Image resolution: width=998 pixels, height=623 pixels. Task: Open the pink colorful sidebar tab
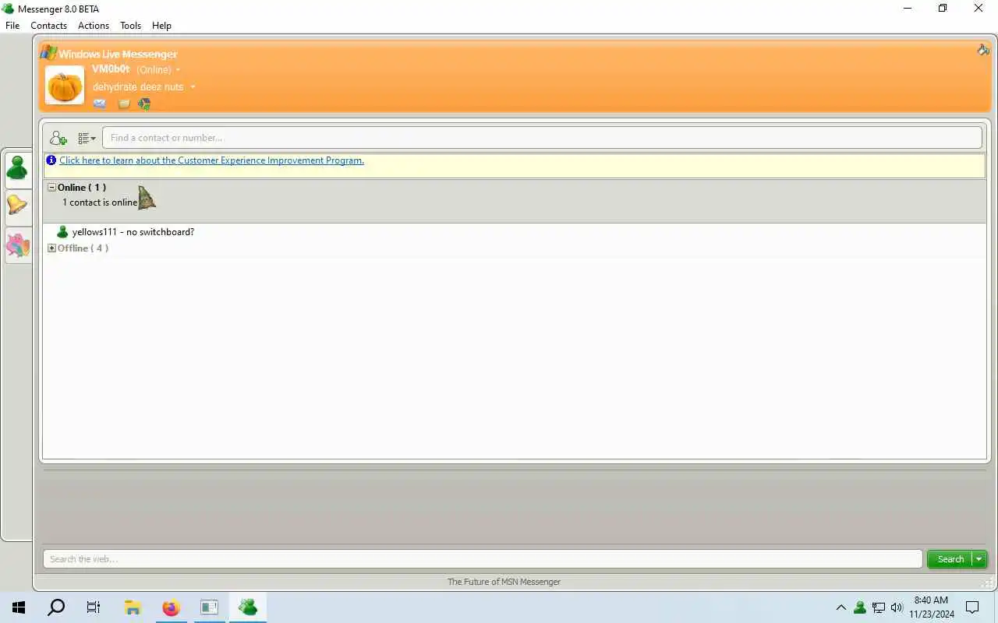(x=17, y=245)
